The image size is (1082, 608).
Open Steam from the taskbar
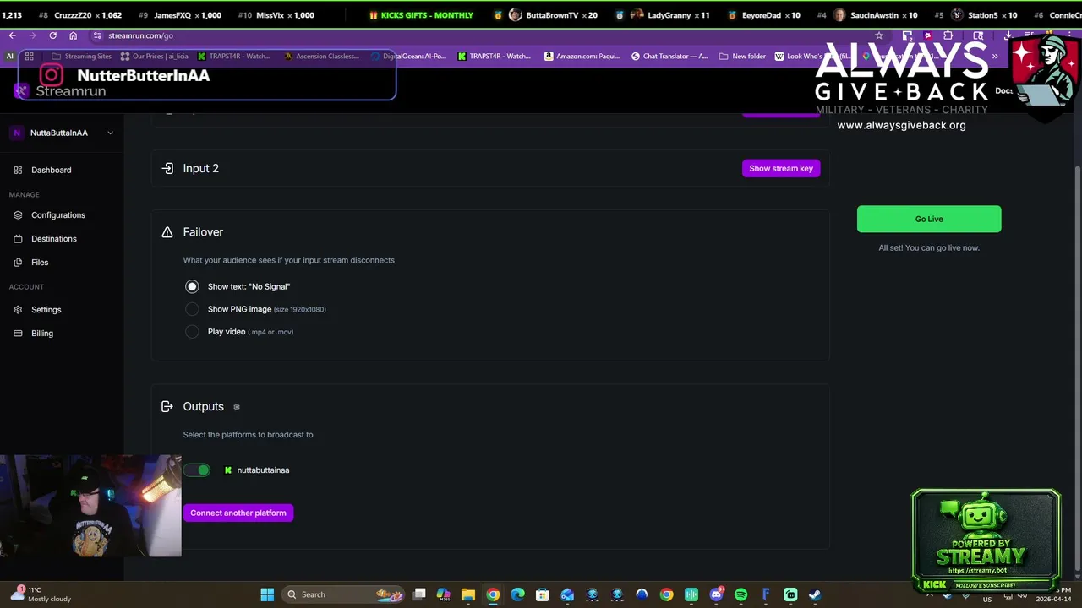click(x=815, y=594)
